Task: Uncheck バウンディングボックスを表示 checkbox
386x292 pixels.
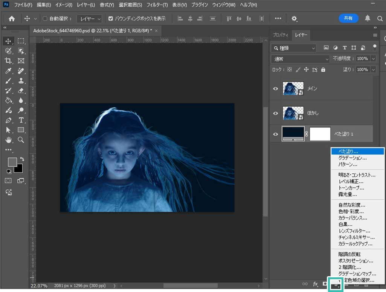Action: click(110, 18)
